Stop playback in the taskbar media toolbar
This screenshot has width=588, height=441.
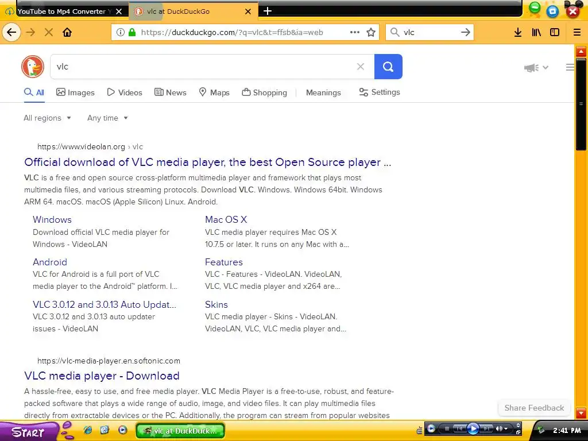point(447,428)
